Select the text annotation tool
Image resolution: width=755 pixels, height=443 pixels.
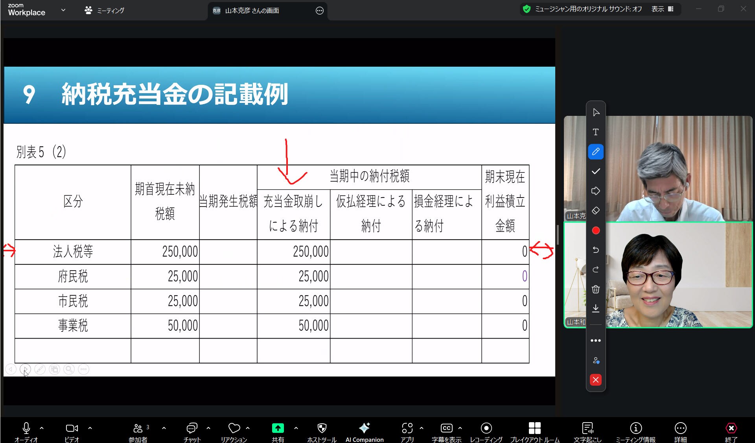pyautogui.click(x=595, y=132)
